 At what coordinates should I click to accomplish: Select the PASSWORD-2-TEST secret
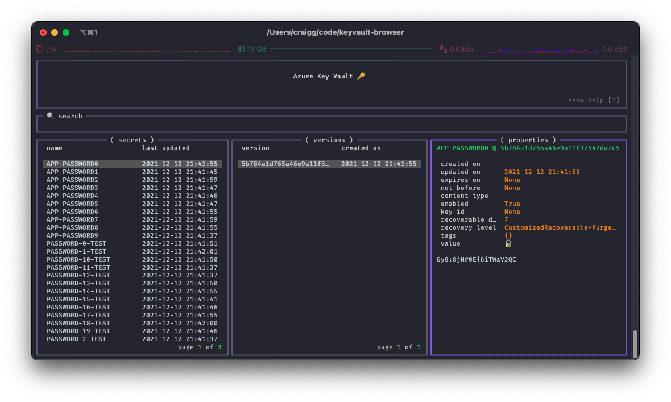pyautogui.click(x=132, y=339)
